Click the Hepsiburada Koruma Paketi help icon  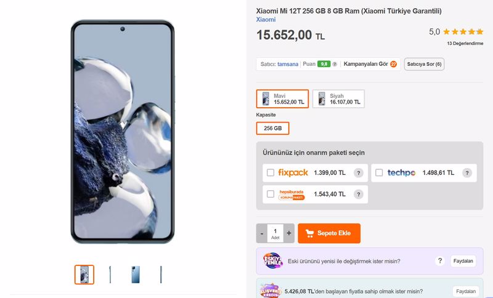click(358, 194)
